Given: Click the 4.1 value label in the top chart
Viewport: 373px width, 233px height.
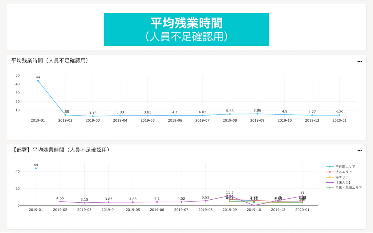Looking at the screenshot, I should click(x=175, y=112).
